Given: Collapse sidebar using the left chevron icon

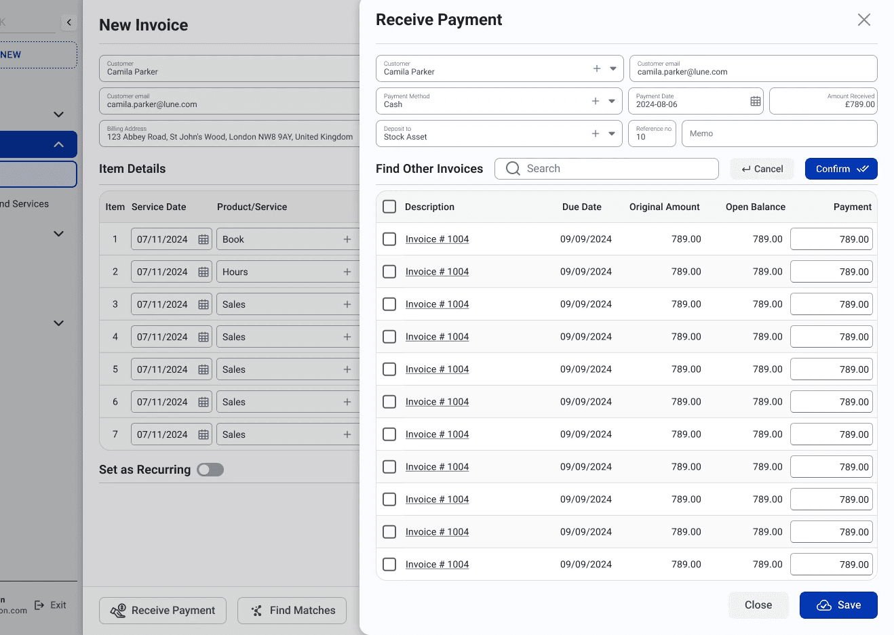Looking at the screenshot, I should point(69,22).
